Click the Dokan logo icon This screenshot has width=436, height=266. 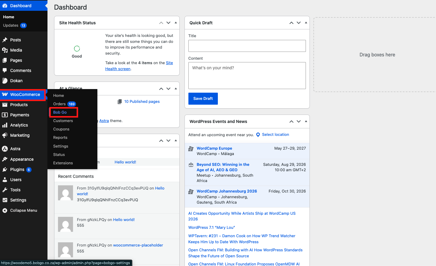5,81
